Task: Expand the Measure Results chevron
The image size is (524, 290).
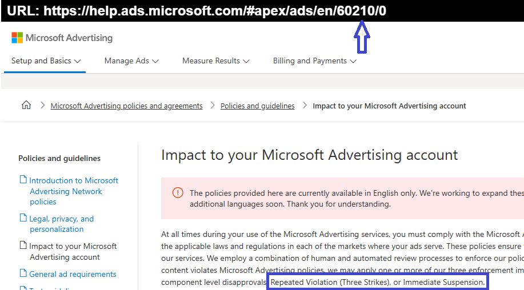Action: tap(246, 62)
